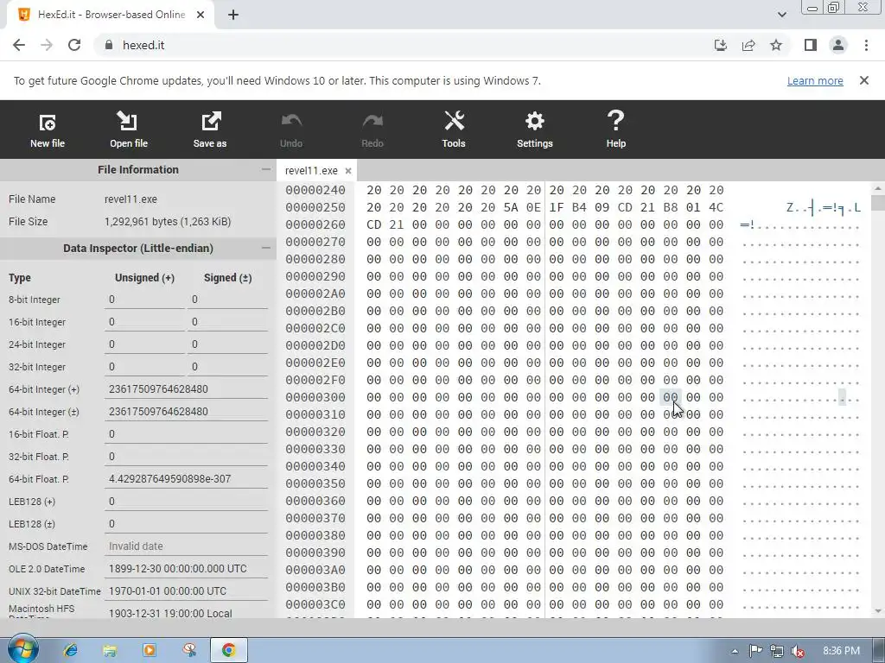Follow the Learn more link
The width and height of the screenshot is (885, 663).
tap(815, 80)
